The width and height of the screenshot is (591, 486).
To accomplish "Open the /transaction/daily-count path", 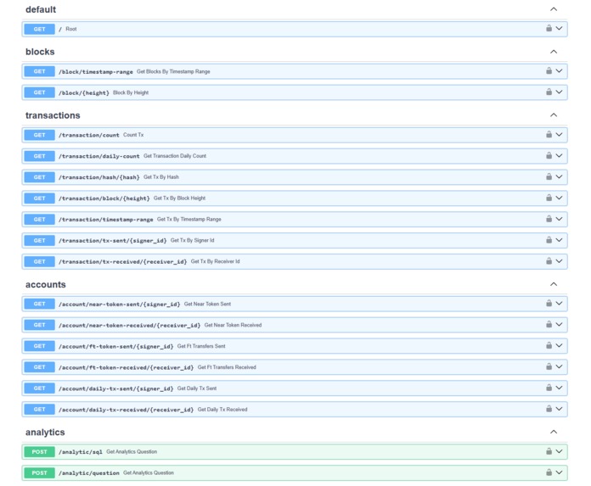I will 98,156.
